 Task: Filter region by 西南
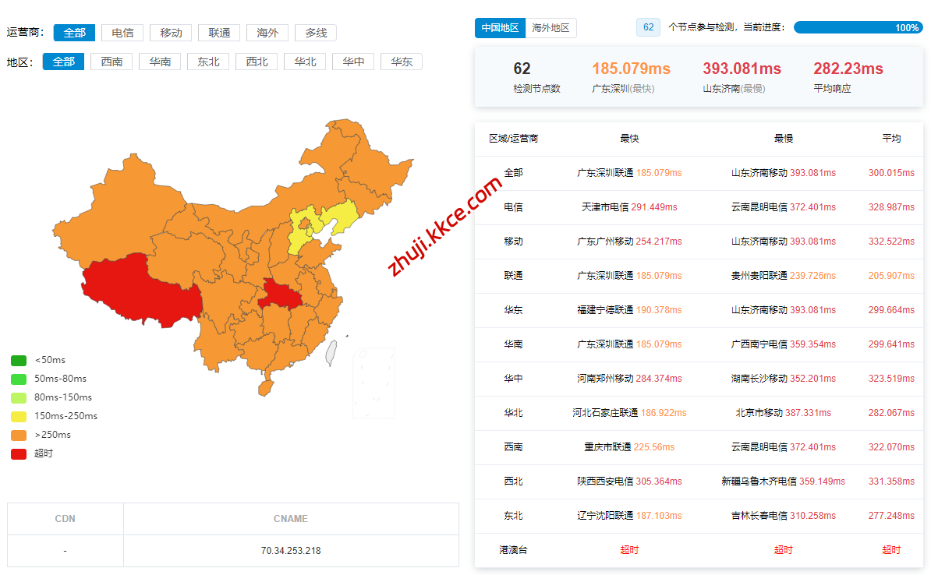(x=112, y=62)
